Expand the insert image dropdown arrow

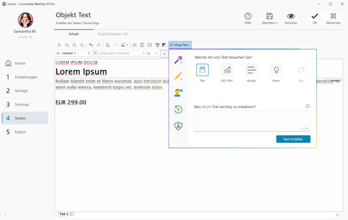click(128, 45)
